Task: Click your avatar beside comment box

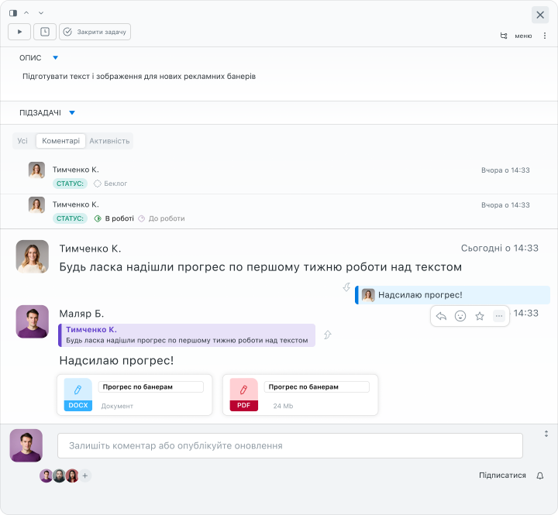Action: point(26,445)
